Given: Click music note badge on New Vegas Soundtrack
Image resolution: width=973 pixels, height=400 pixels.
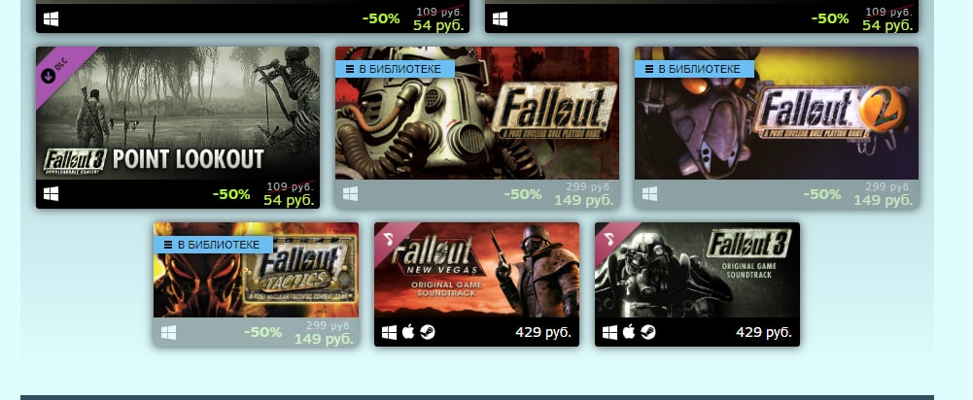Looking at the screenshot, I should click(x=389, y=238).
